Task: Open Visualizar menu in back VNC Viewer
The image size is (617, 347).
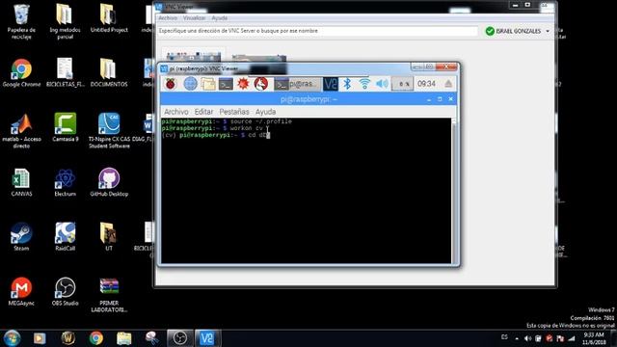Action: tap(194, 18)
